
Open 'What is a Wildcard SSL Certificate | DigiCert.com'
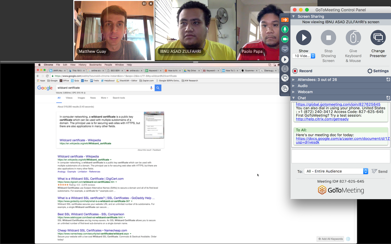90,179
